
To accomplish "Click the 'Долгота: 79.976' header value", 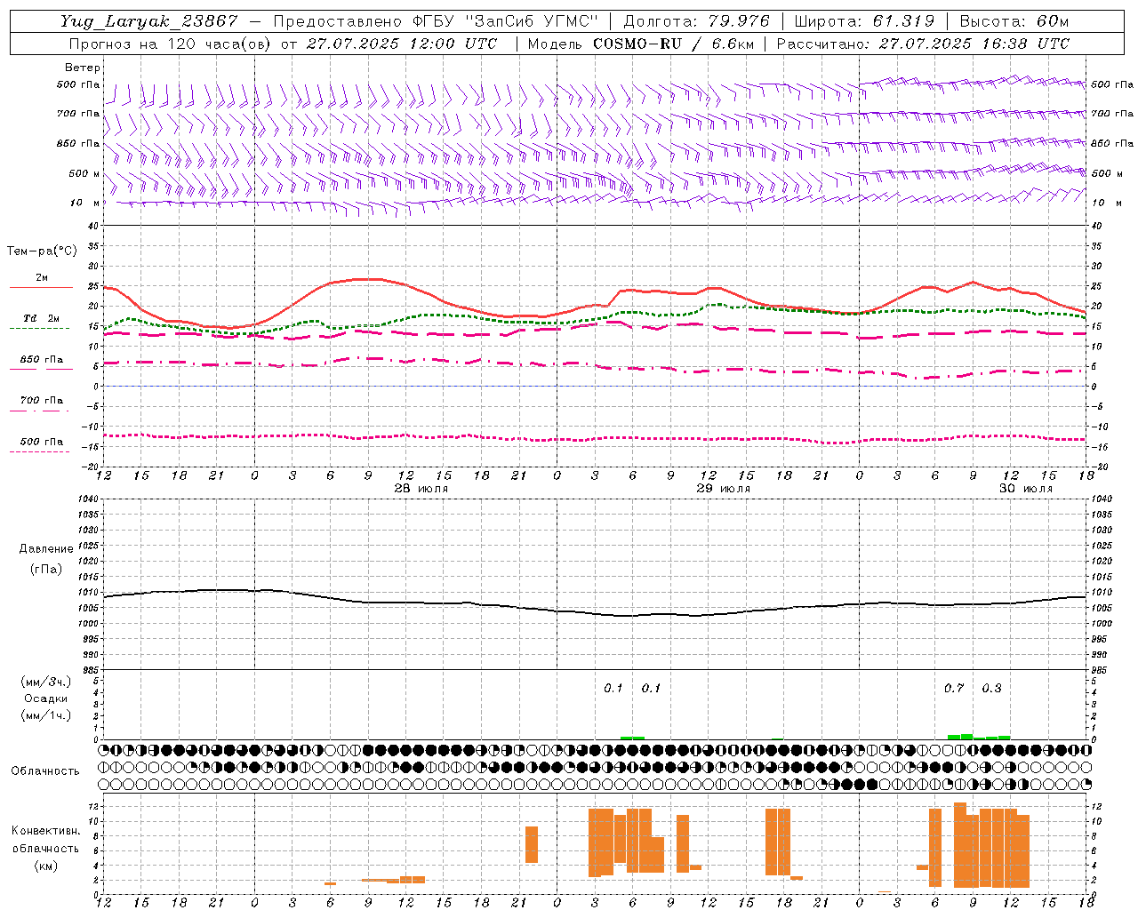I will (x=697, y=21).
